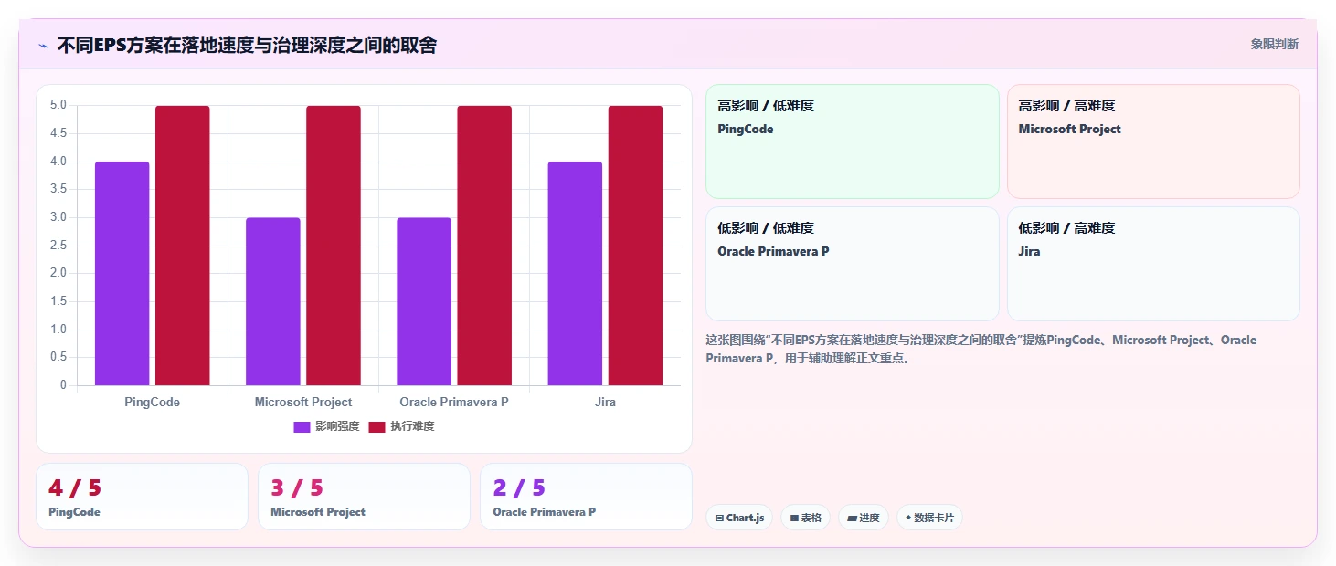1336x566 pixels.
Task: Select the 高影响 / 低难度 quadrant card
Action: tap(853, 141)
